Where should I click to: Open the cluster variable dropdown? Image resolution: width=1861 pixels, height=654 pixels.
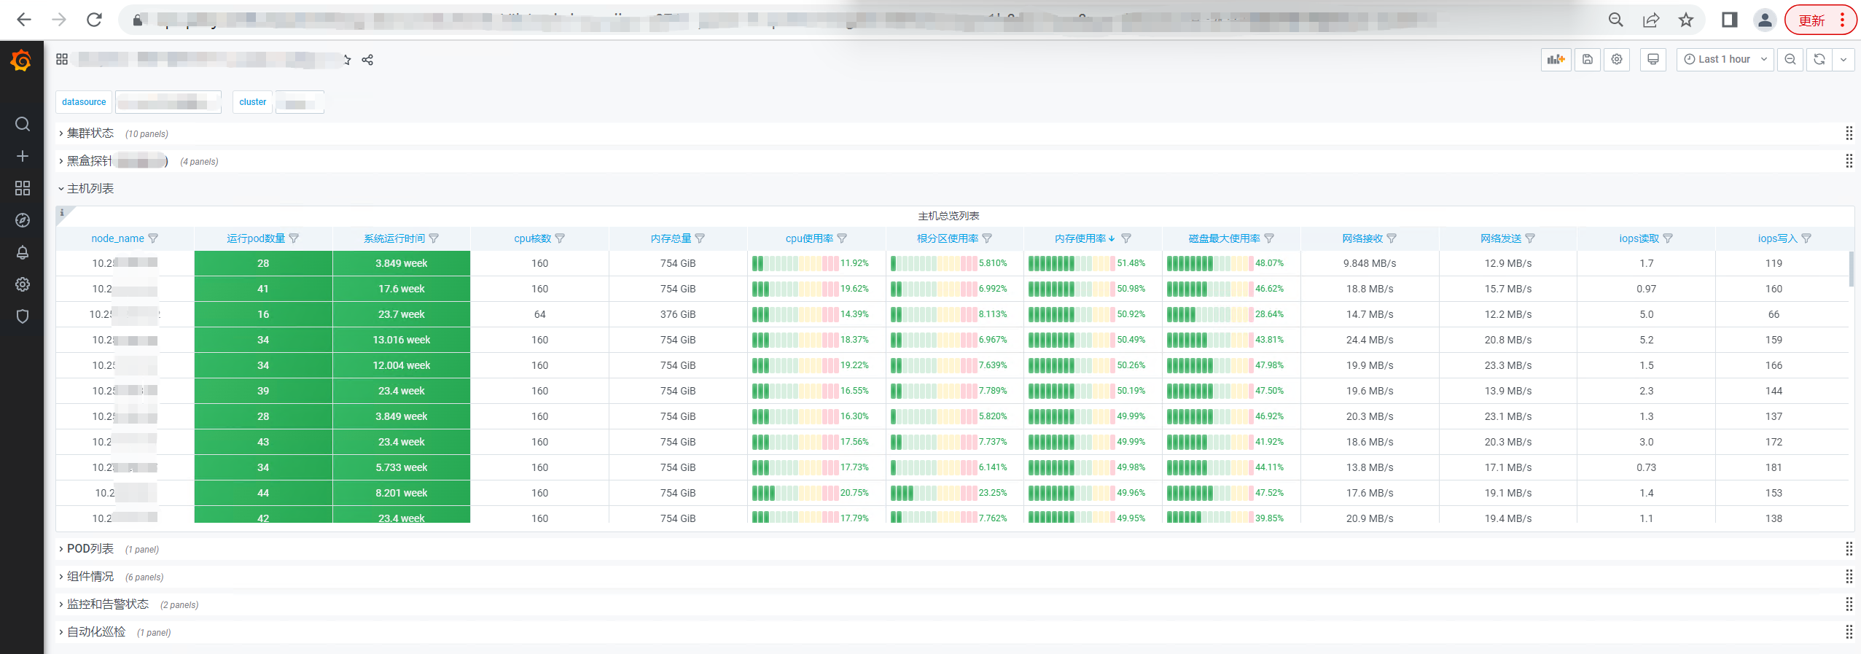(x=300, y=102)
